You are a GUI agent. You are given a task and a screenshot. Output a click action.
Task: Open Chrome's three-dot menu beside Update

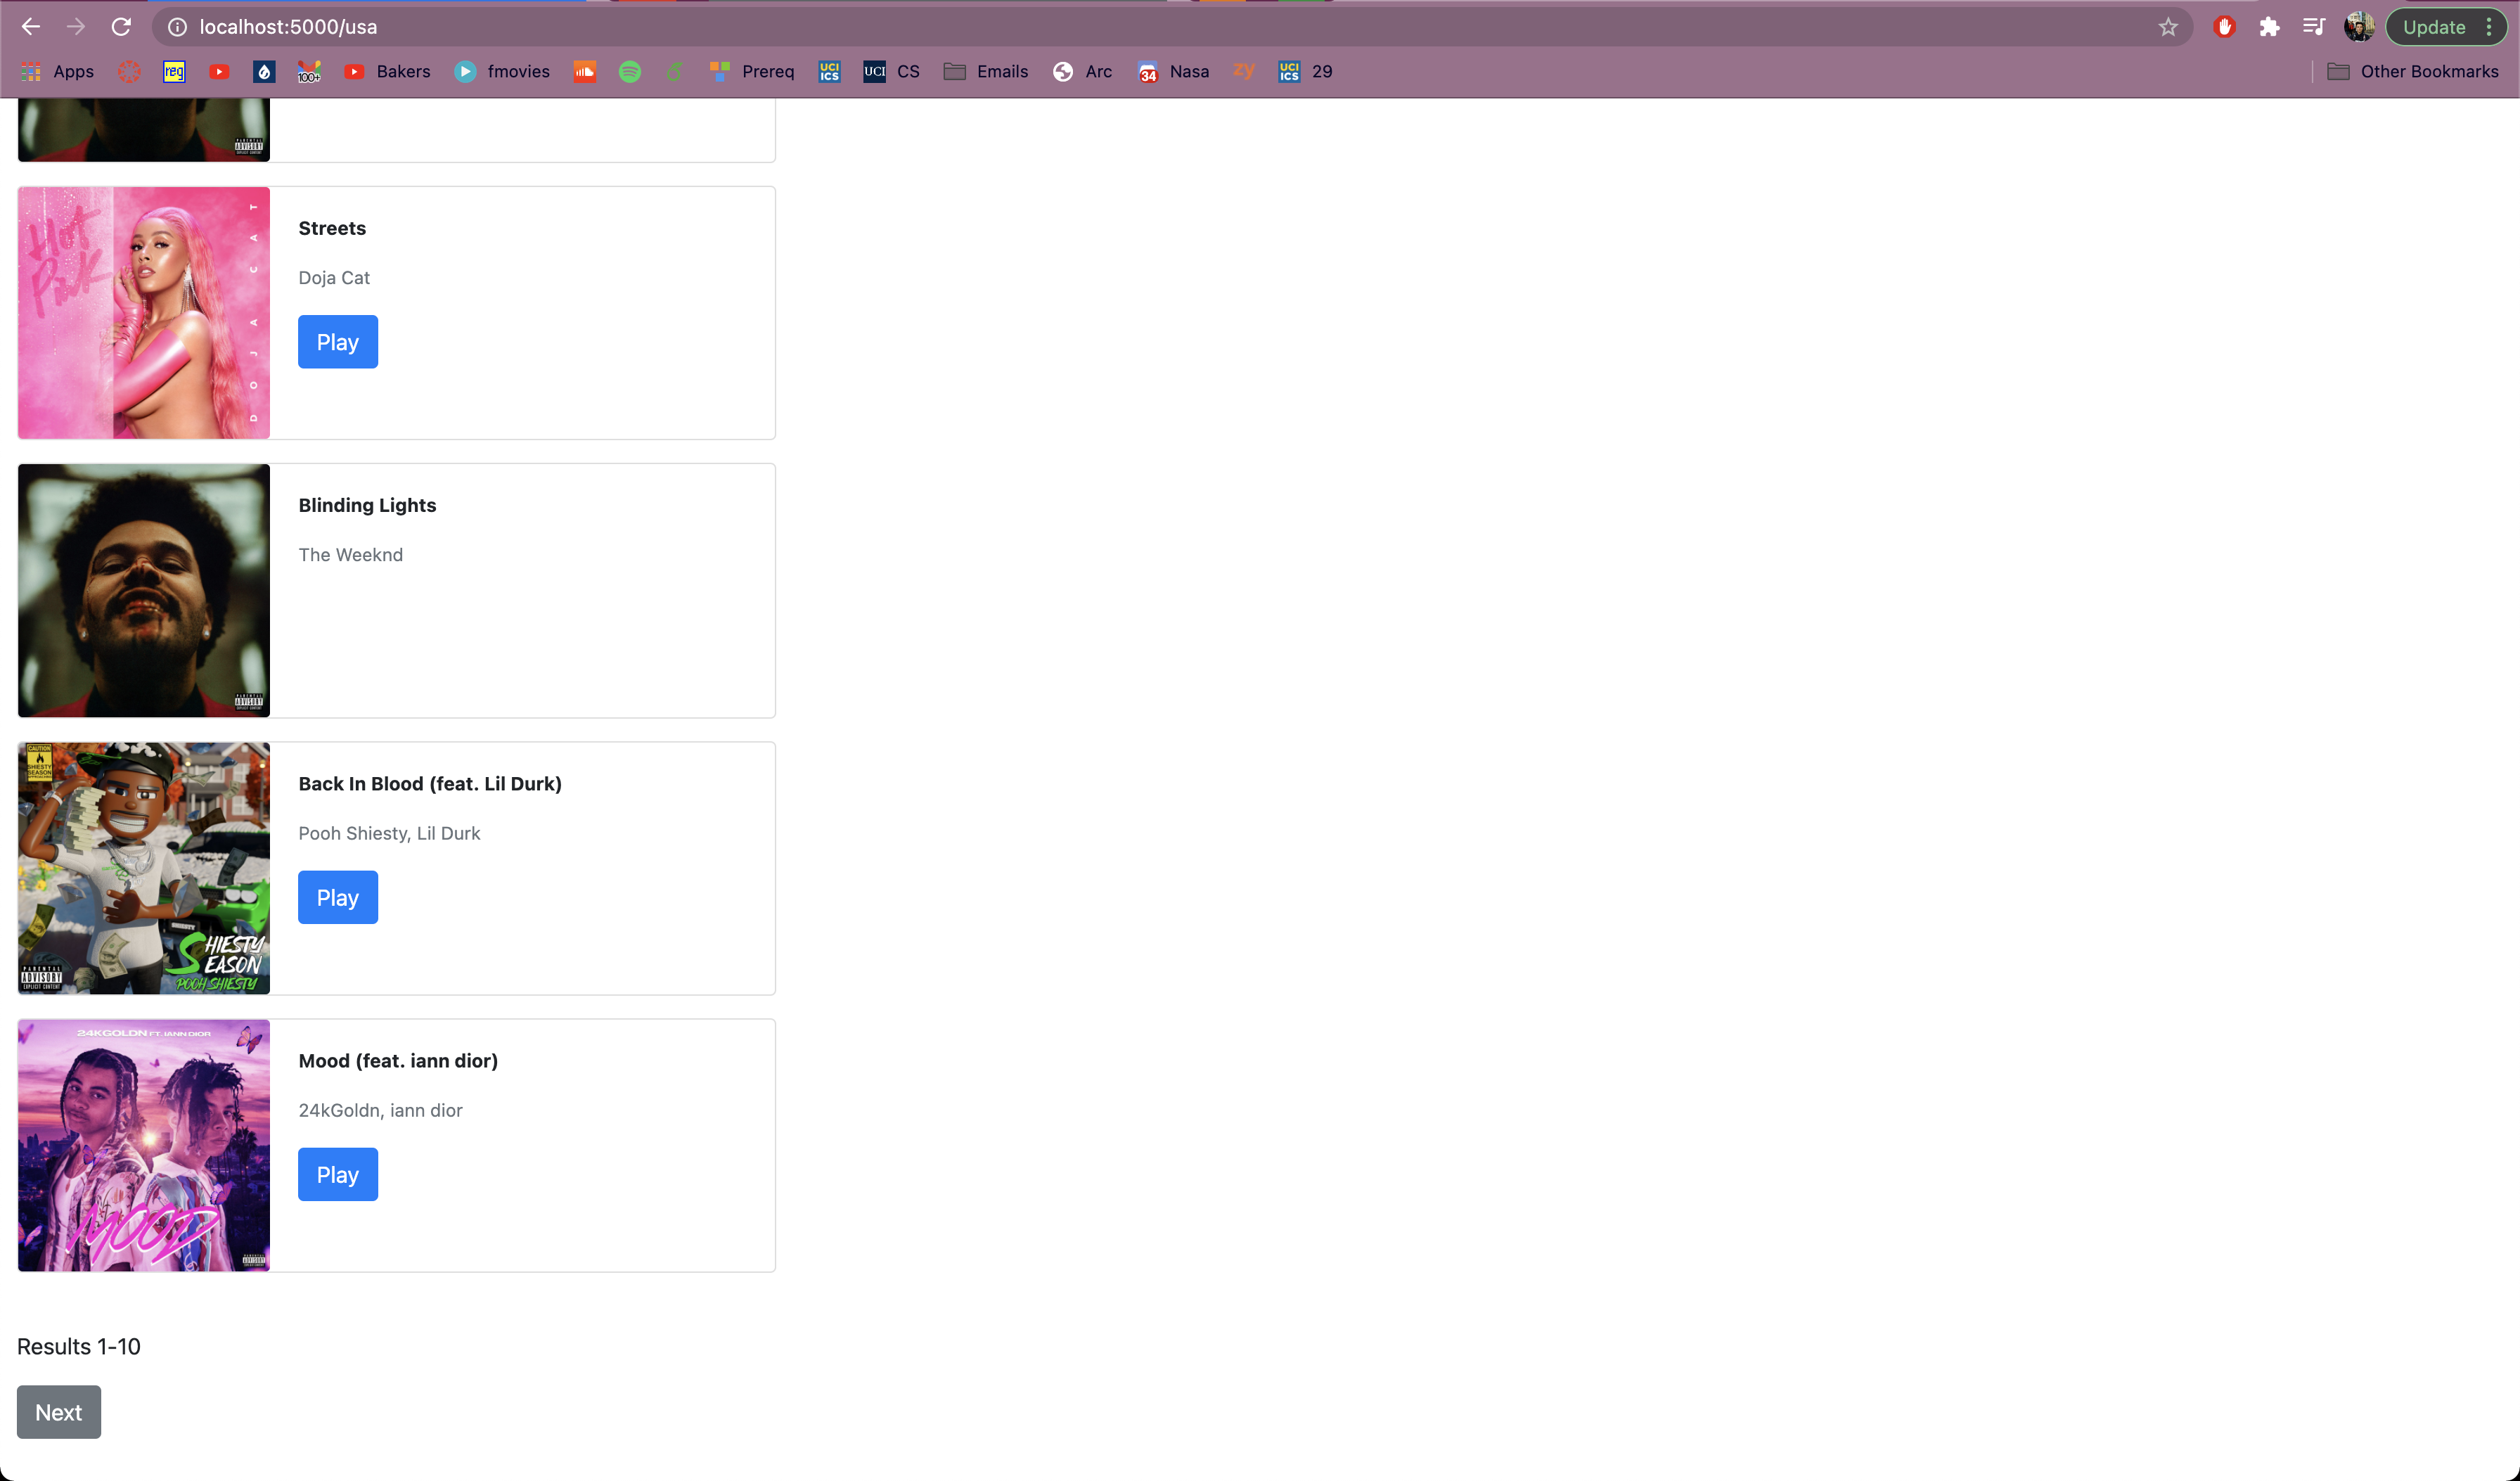[2489, 27]
